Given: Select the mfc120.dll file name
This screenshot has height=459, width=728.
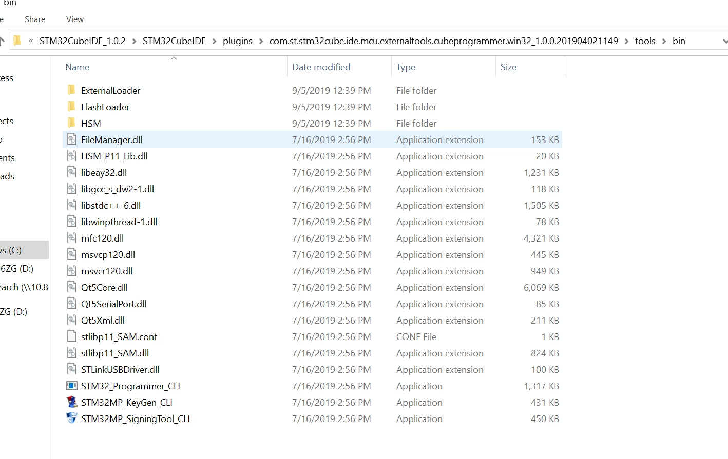Looking at the screenshot, I should [102, 238].
